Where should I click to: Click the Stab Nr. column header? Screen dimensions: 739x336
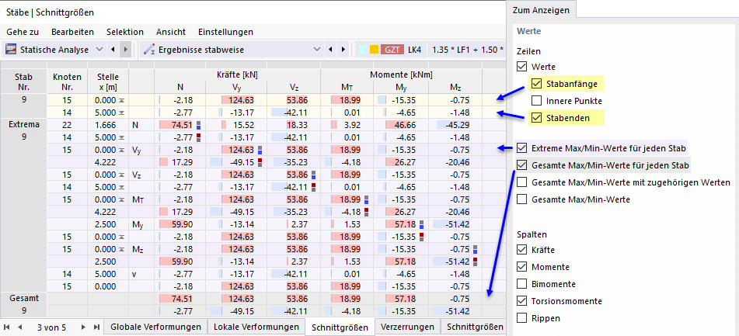point(23,81)
